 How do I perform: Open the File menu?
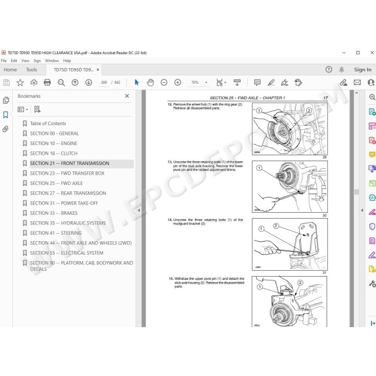pyautogui.click(x=4, y=61)
